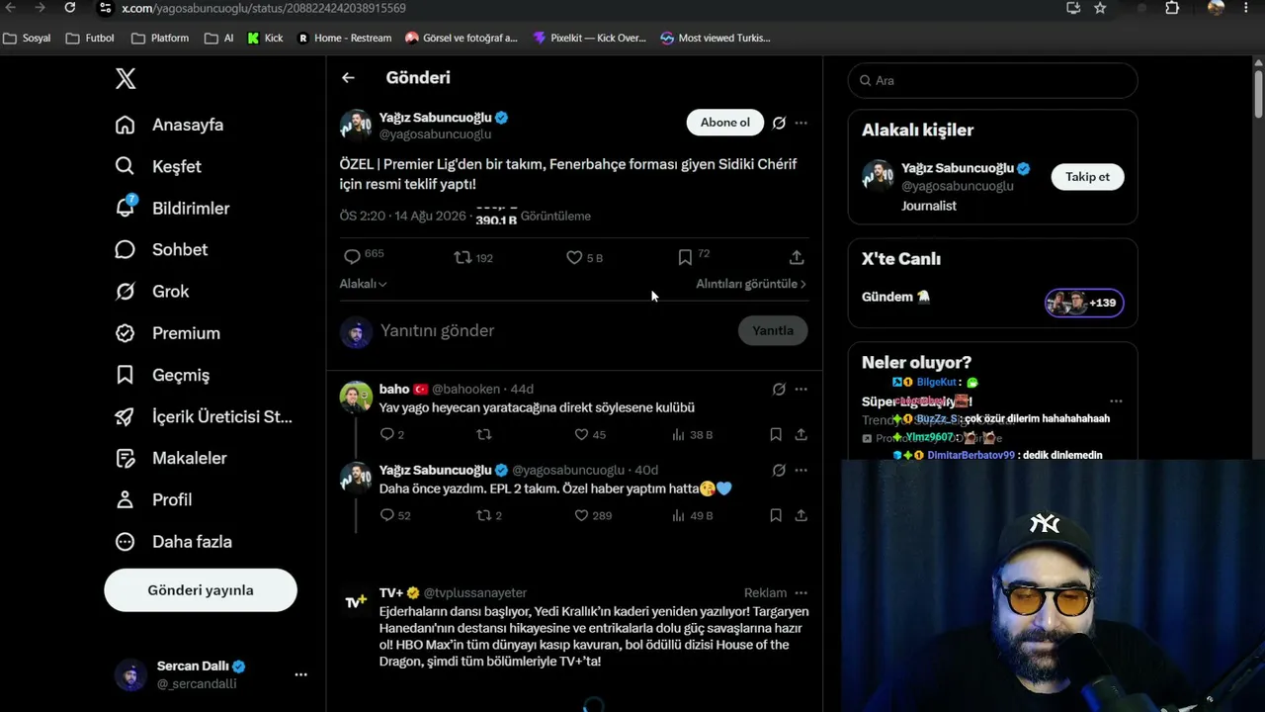Viewport: 1265px width, 712px height.
Task: Click the Yanıtını gönder reply field
Action: [555, 330]
